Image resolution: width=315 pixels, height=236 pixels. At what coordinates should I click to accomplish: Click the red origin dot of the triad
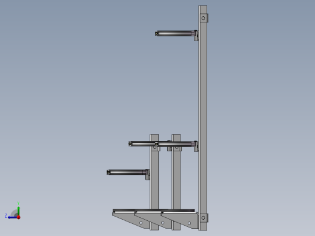coord(19,217)
